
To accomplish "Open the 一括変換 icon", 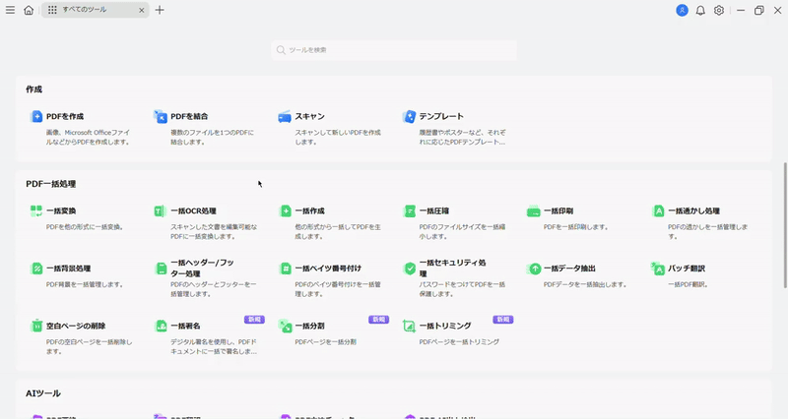I will [36, 211].
